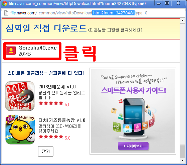Click the smartphone guide banner heading
This screenshot has height=165, width=187.
click(134, 90)
